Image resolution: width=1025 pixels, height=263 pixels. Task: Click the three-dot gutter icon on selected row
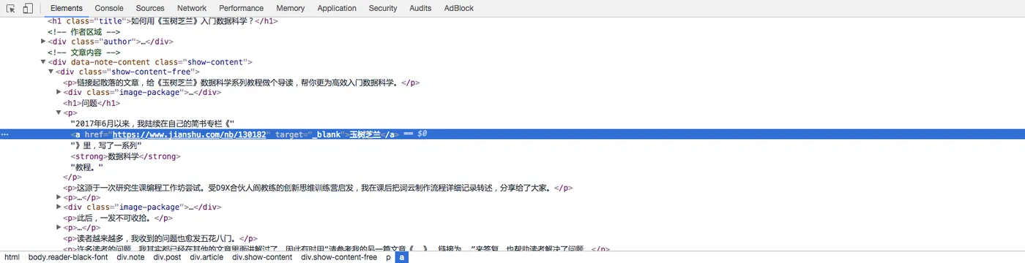[x=6, y=134]
